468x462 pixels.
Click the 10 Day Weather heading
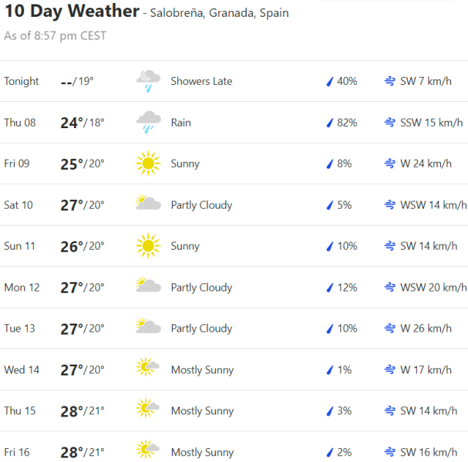pyautogui.click(x=72, y=12)
